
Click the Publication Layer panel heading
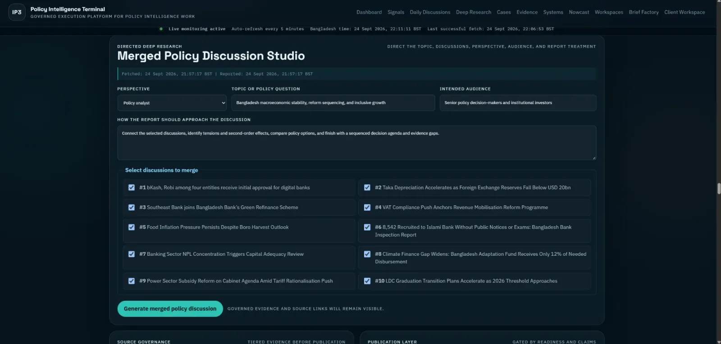point(392,342)
